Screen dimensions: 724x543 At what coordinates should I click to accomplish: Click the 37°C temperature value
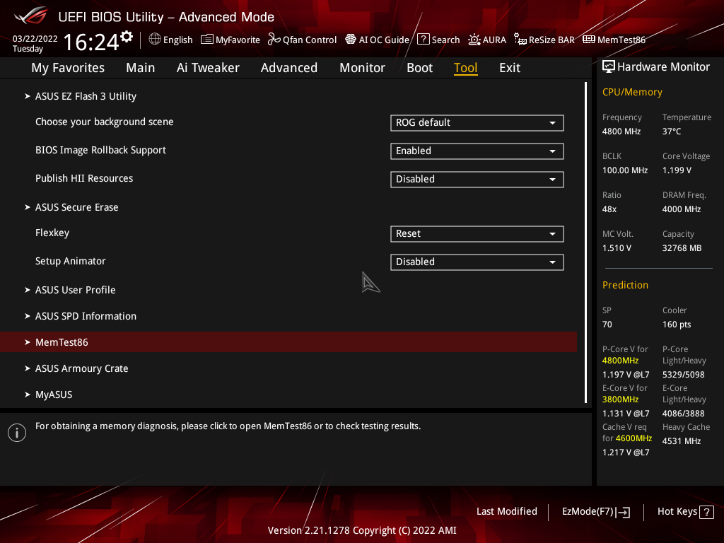point(672,131)
